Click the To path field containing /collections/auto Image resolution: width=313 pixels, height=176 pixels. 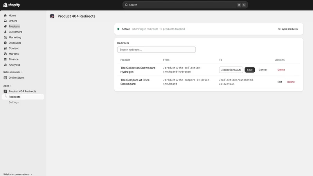[x=231, y=70]
